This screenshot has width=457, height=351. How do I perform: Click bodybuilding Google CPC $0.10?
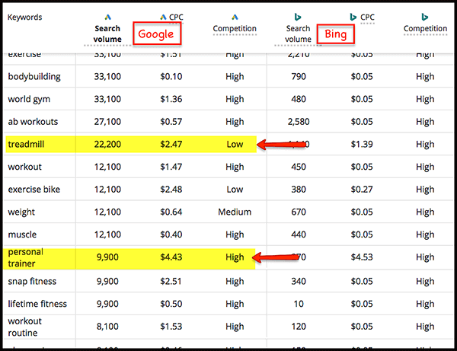[x=171, y=77]
